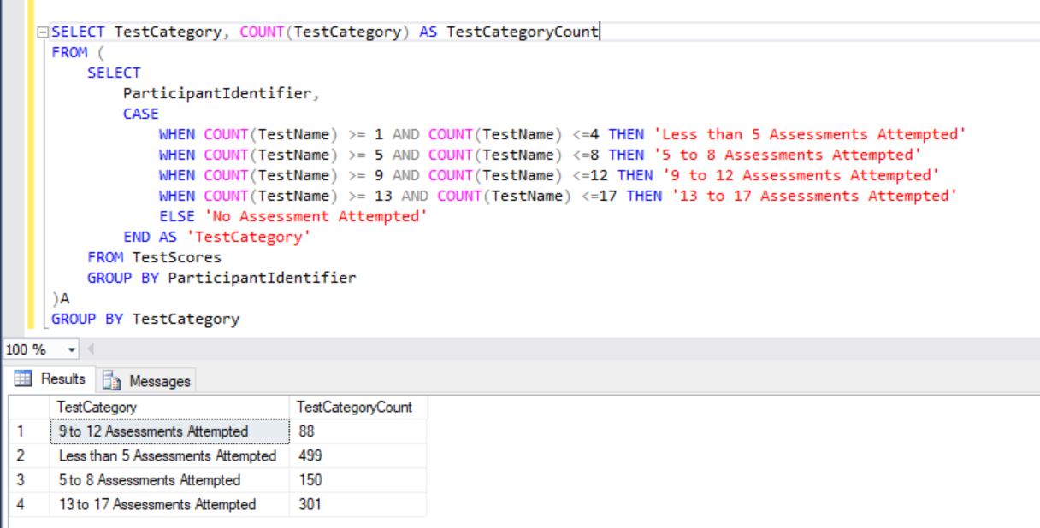
Task: Select row header 3 in results
Action: click(29, 479)
